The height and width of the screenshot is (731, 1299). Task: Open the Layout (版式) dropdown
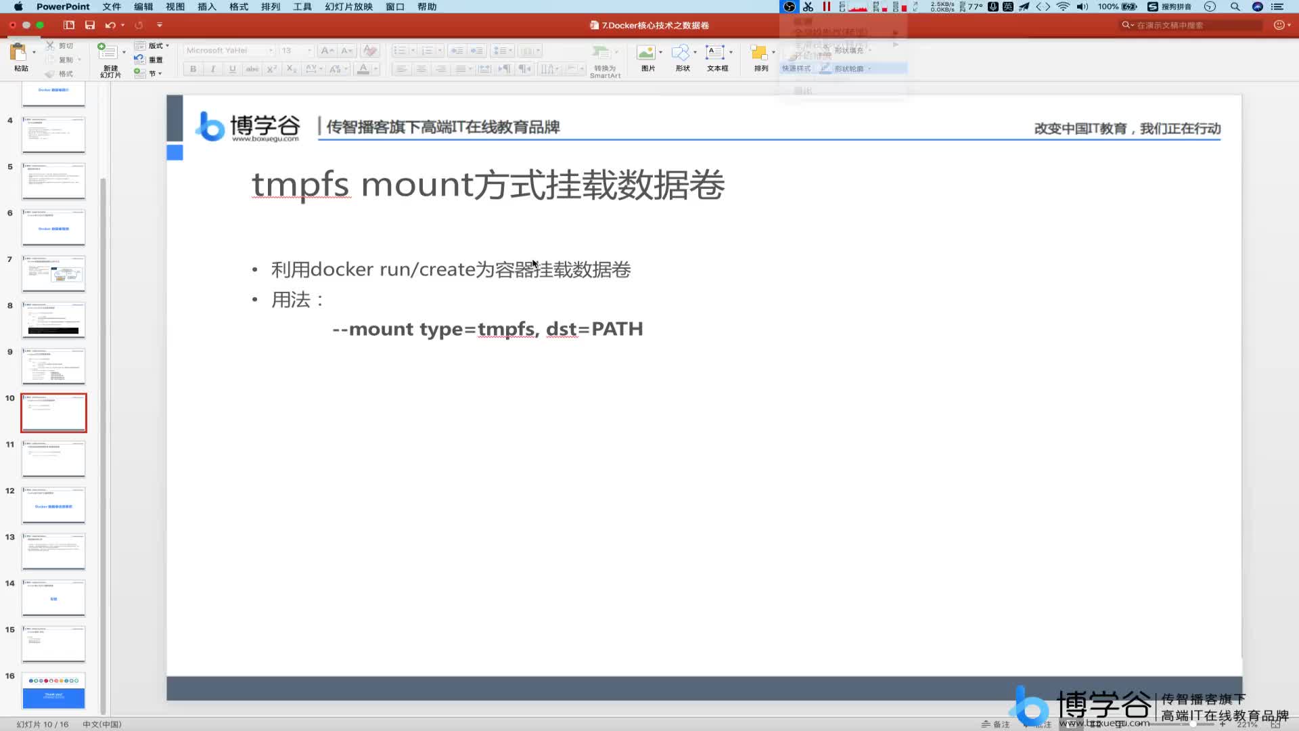point(152,46)
